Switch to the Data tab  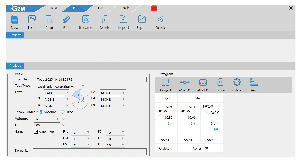[101, 8]
